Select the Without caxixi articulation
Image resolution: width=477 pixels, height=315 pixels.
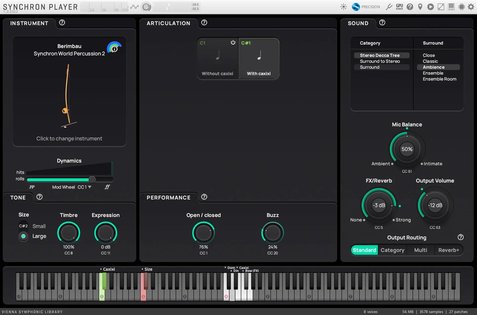coord(218,58)
